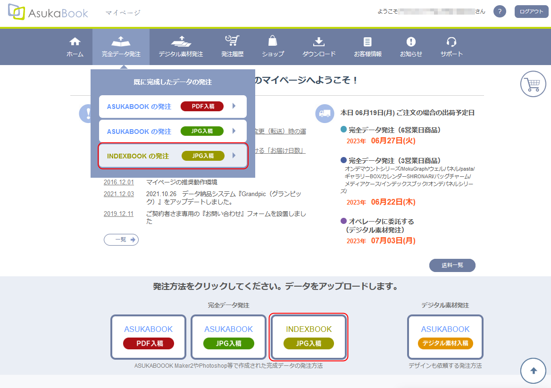
Task: Click the 送料一覧 button
Action: pyautogui.click(x=452, y=265)
